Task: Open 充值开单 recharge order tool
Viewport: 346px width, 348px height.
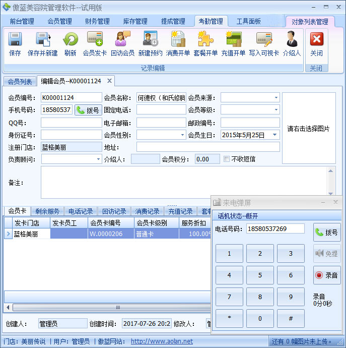Action: click(233, 39)
